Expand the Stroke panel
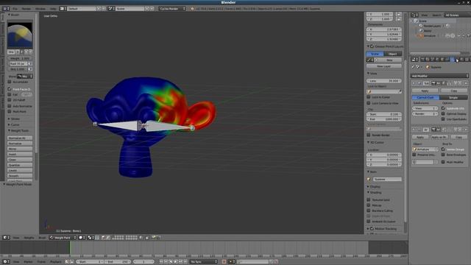The width and height of the screenshot is (471, 265). pyautogui.click(x=9, y=119)
